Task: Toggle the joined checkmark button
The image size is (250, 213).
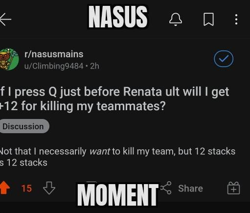Action: click(224, 59)
